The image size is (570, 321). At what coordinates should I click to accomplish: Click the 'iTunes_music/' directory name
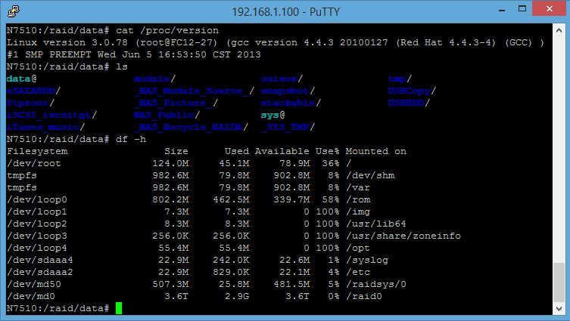point(45,127)
